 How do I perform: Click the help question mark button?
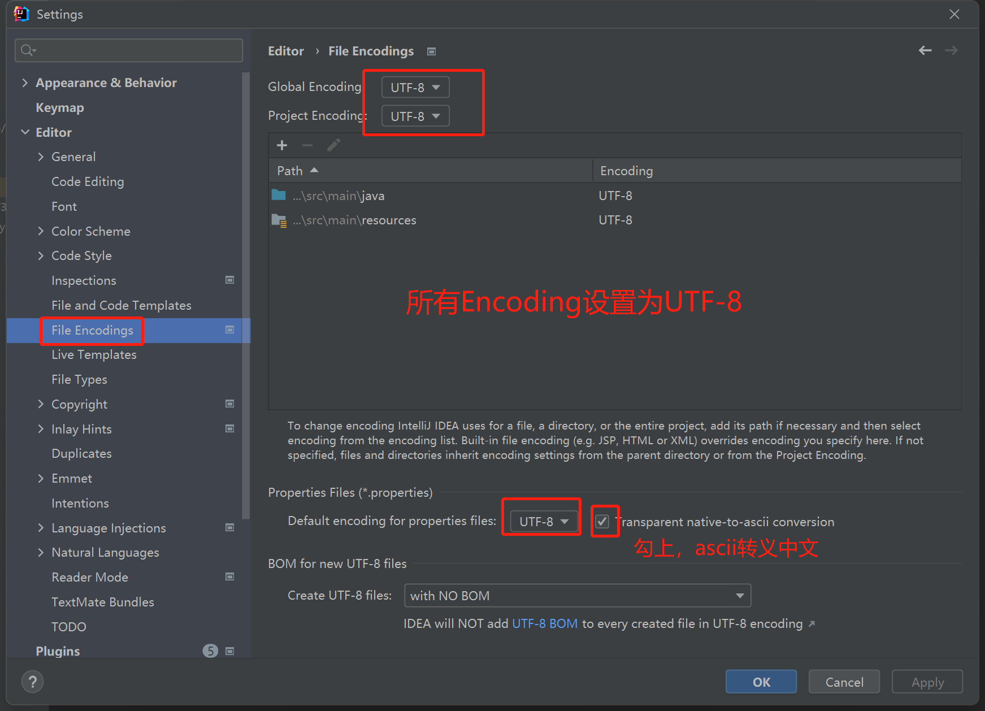(x=32, y=682)
